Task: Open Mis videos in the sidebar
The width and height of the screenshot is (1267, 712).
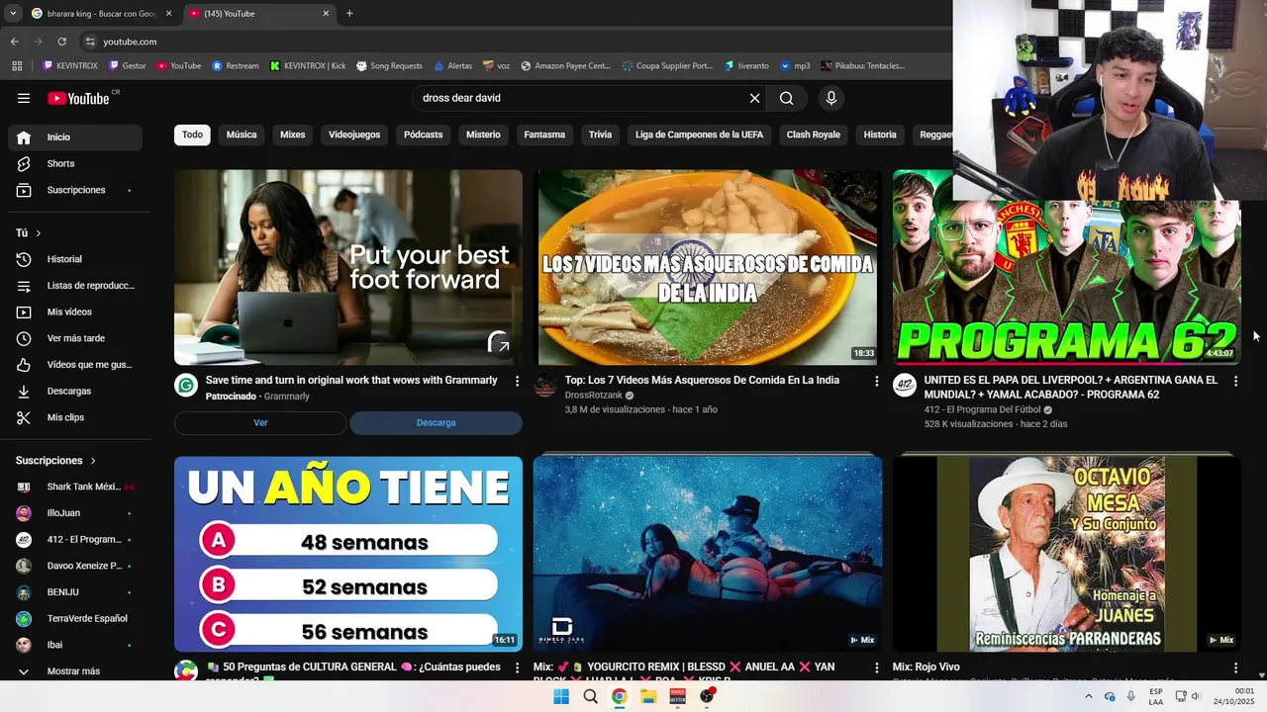Action: point(75,311)
